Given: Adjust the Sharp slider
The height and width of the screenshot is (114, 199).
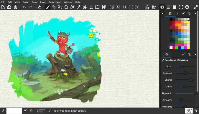Looking at the screenshot, I should pyautogui.click(x=185, y=80).
